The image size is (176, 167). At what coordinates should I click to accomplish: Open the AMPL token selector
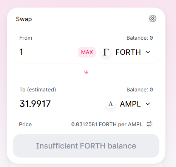click(129, 104)
